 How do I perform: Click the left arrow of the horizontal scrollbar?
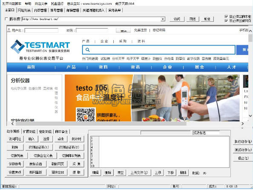tap(13, 124)
